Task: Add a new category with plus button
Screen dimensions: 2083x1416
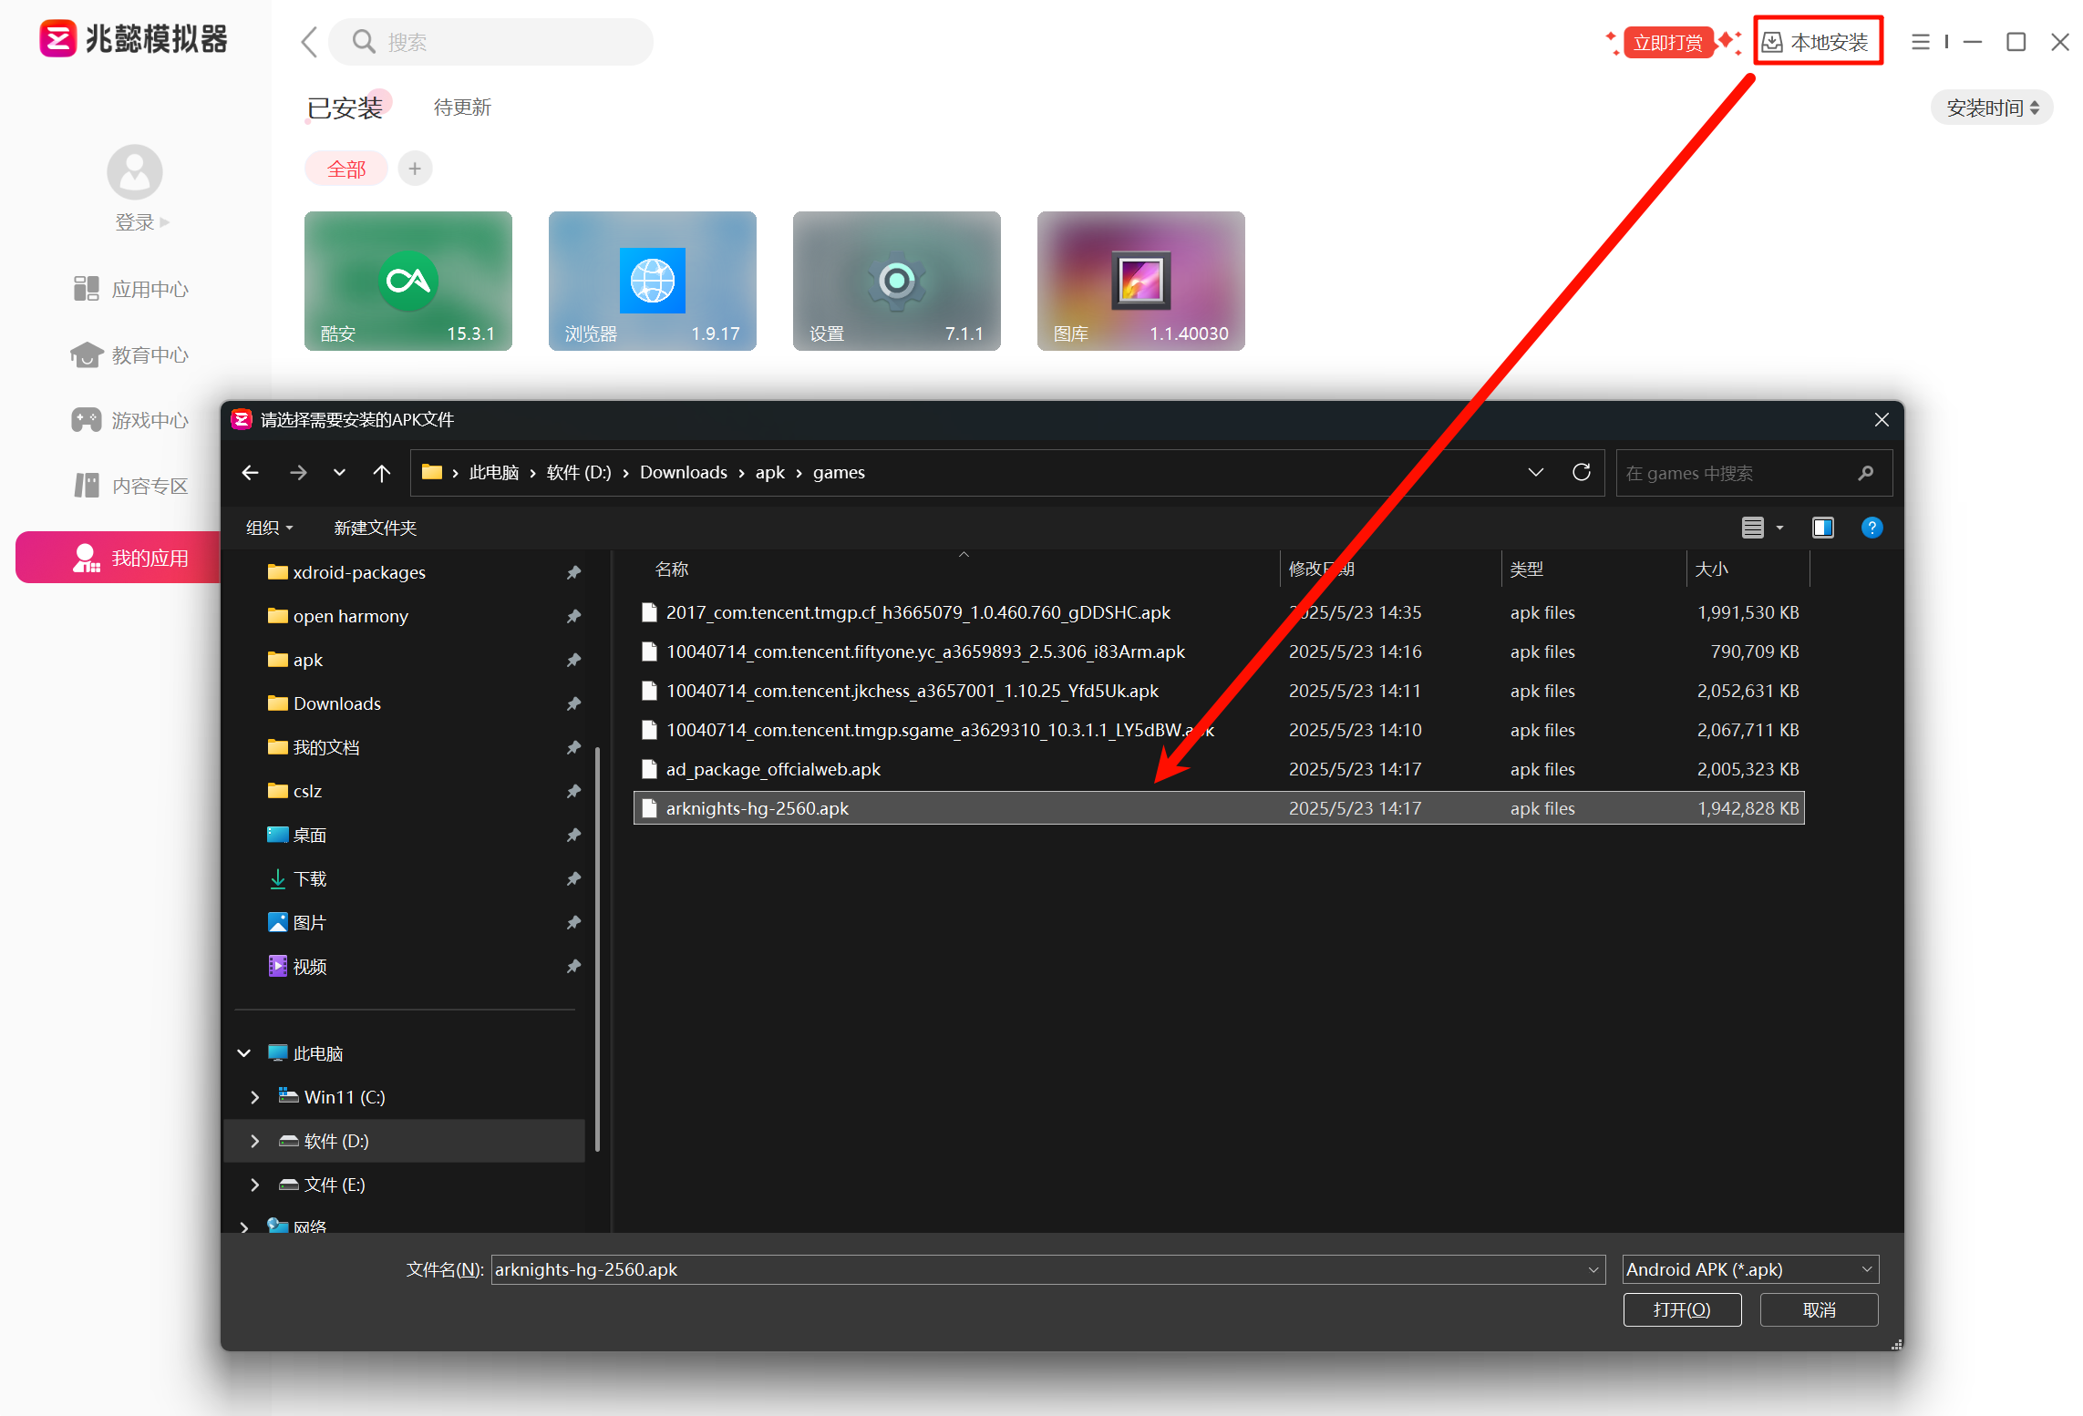Action: click(x=415, y=169)
